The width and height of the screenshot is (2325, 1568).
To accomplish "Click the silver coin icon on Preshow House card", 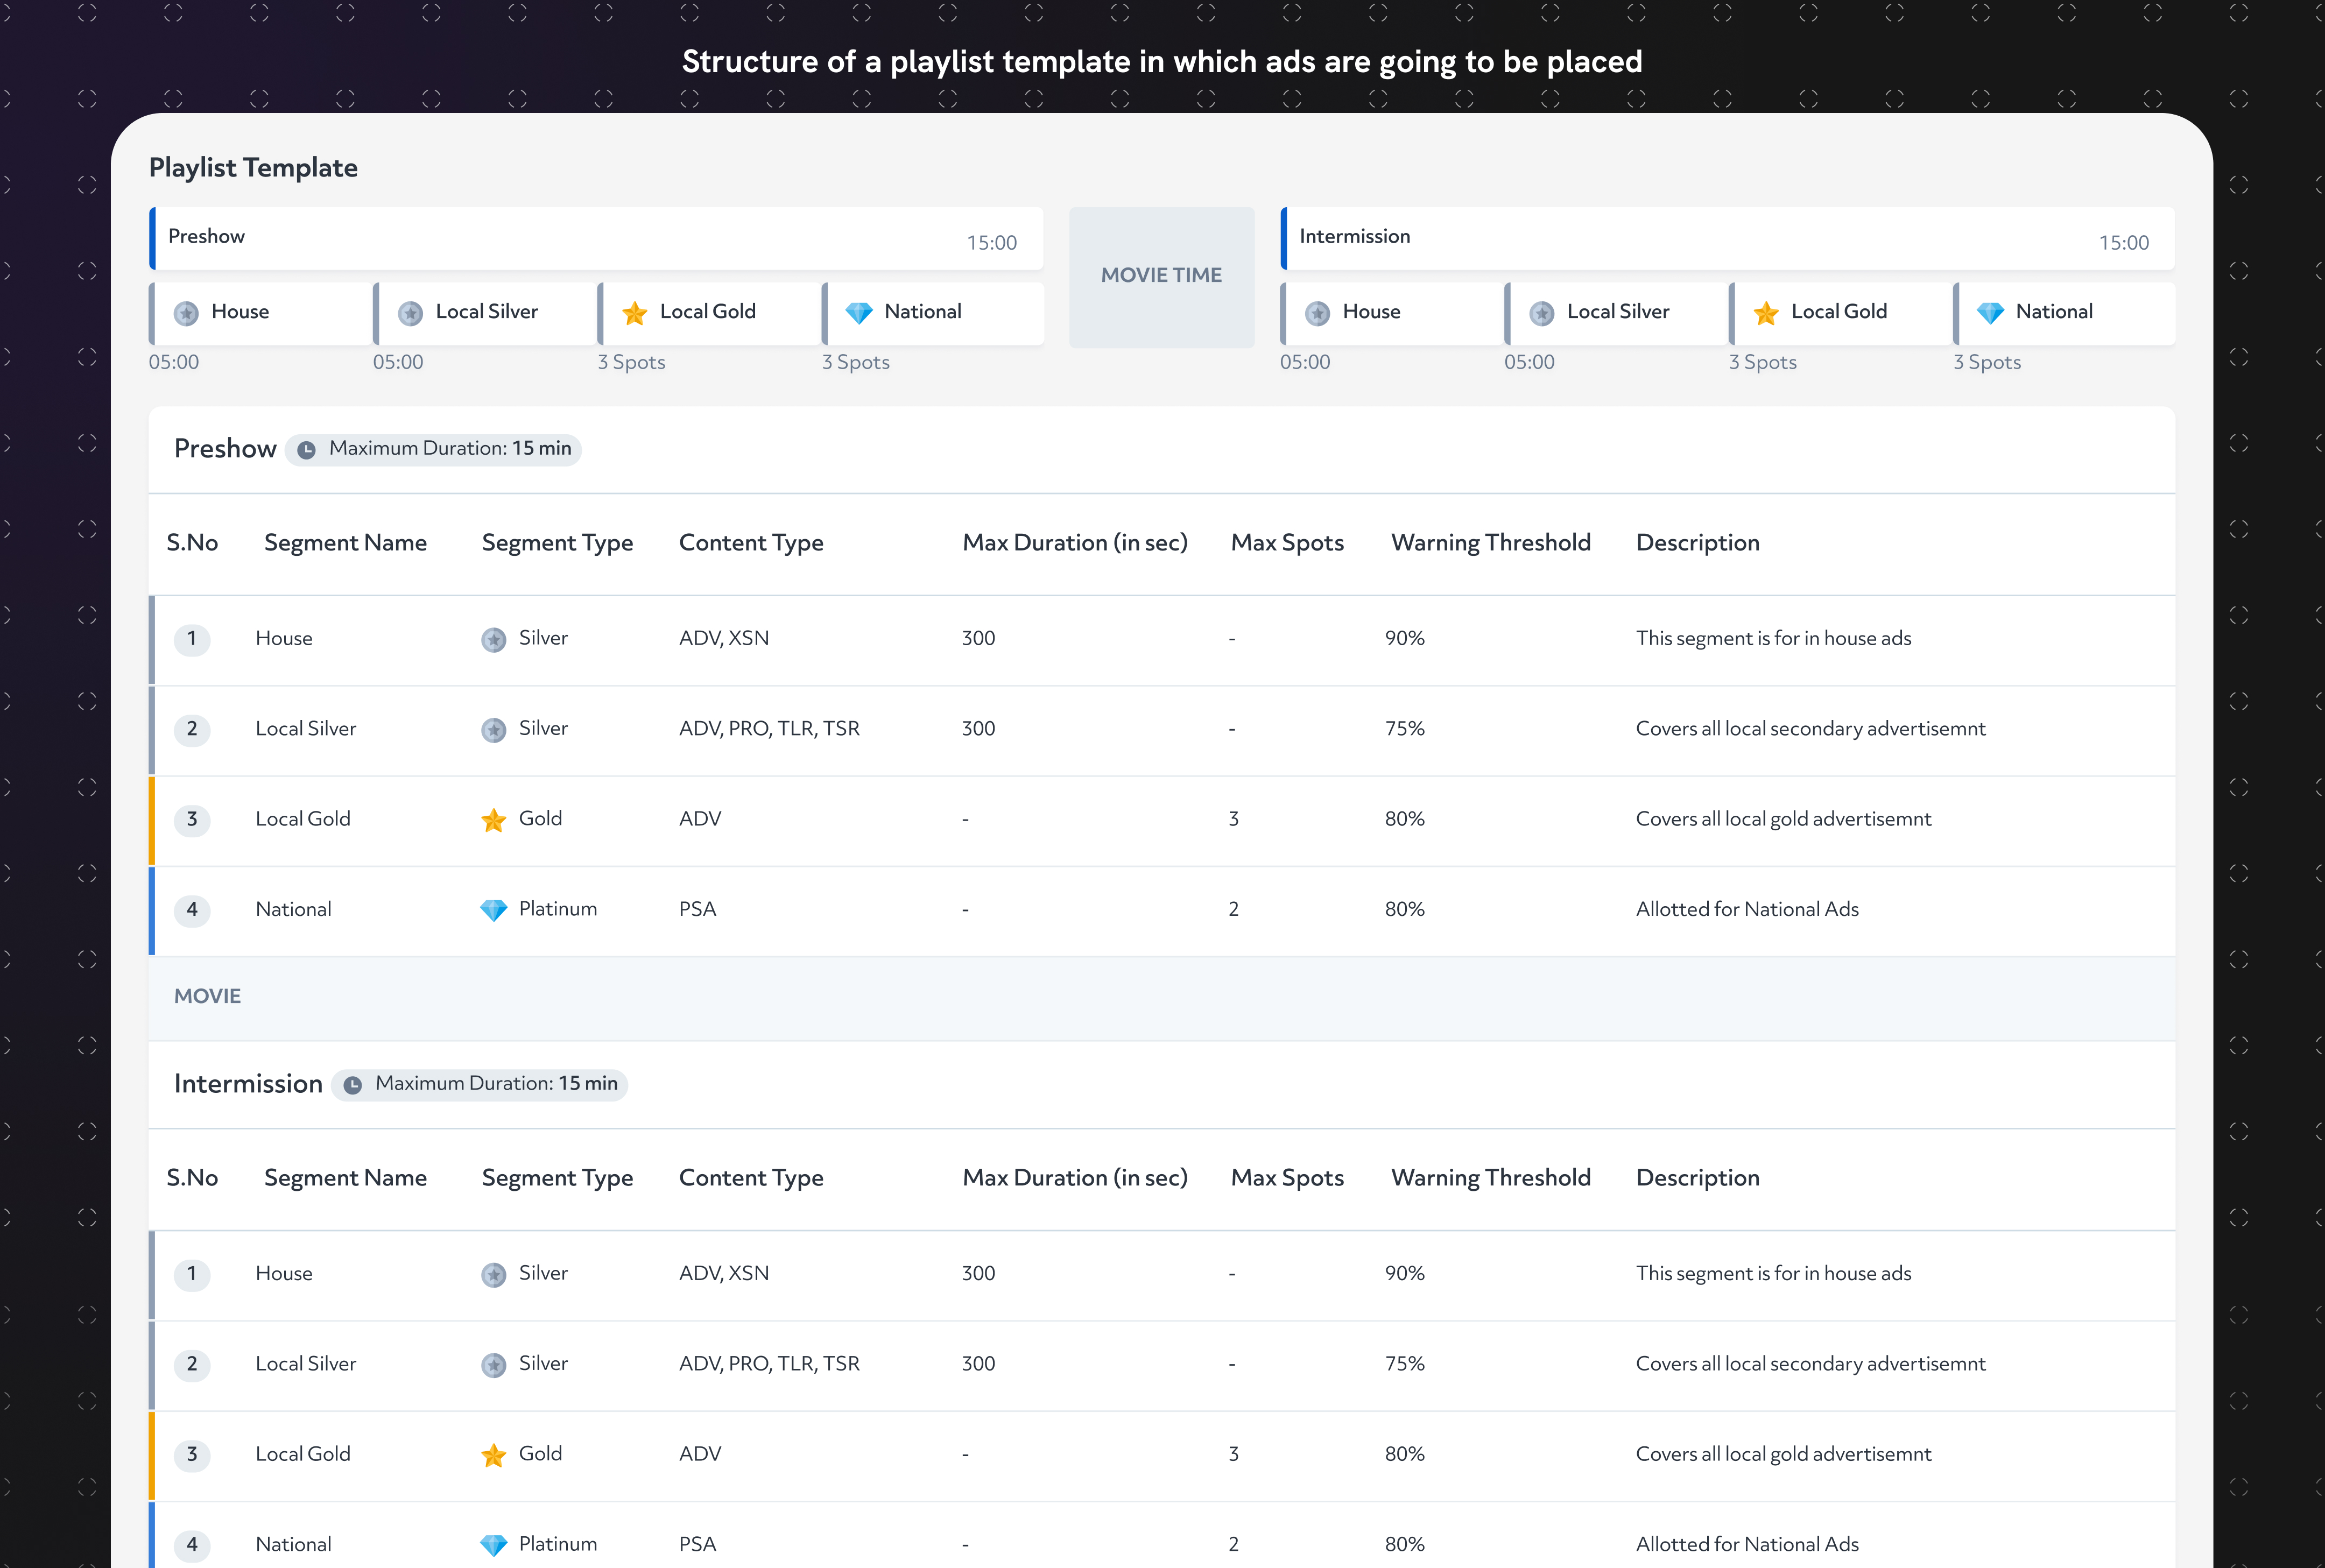I will coord(186,313).
